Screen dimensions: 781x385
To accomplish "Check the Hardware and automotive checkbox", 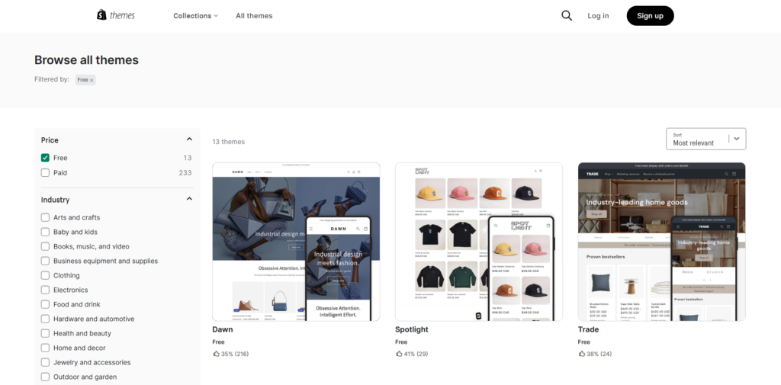I will pos(45,319).
